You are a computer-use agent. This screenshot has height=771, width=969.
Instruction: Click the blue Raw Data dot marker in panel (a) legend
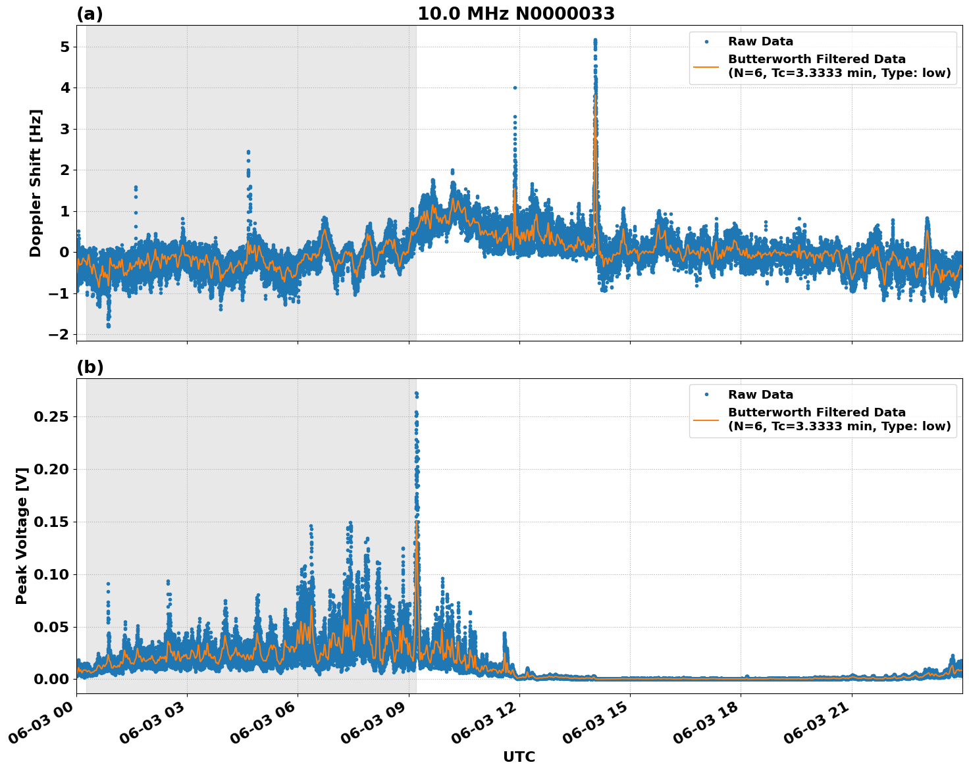pos(708,40)
